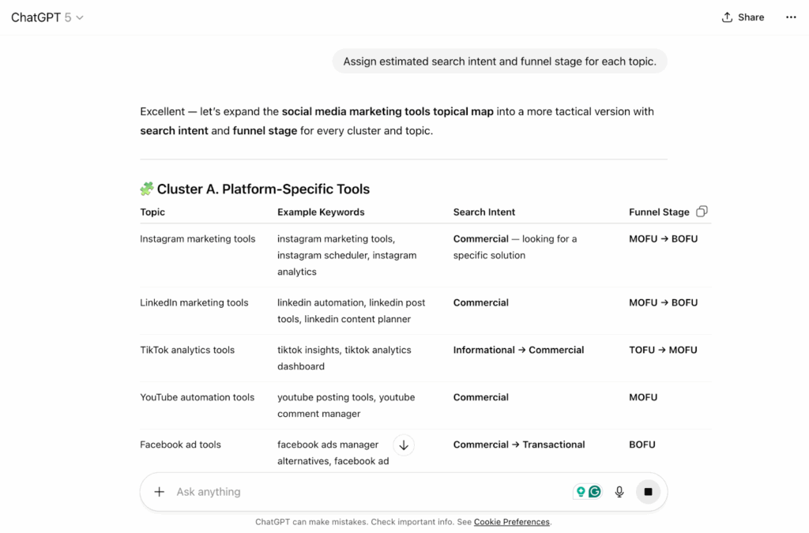Click the user prompt message bubble
This screenshot has width=809, height=533.
(499, 62)
